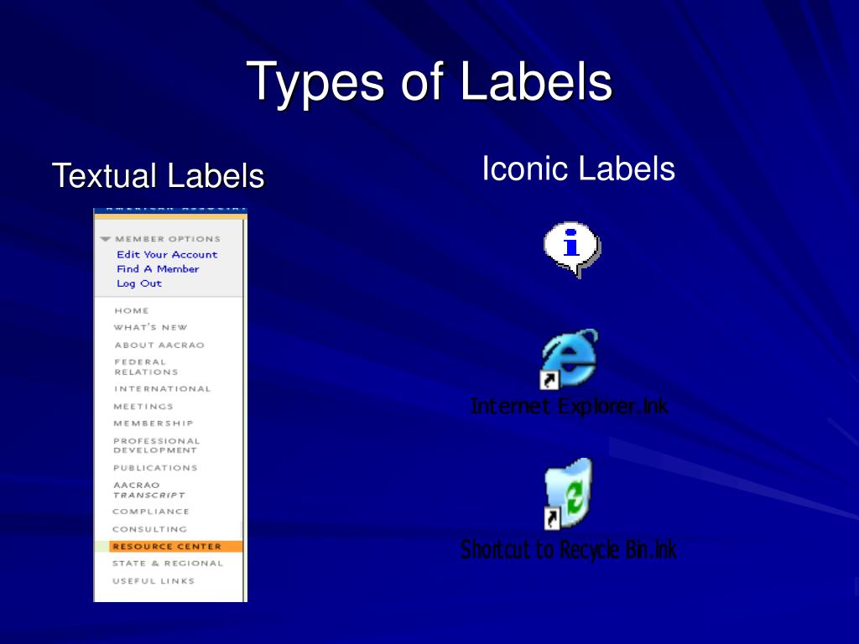Screen dimensions: 859x644
Task: Click the Types of Labels title
Action: click(429, 82)
